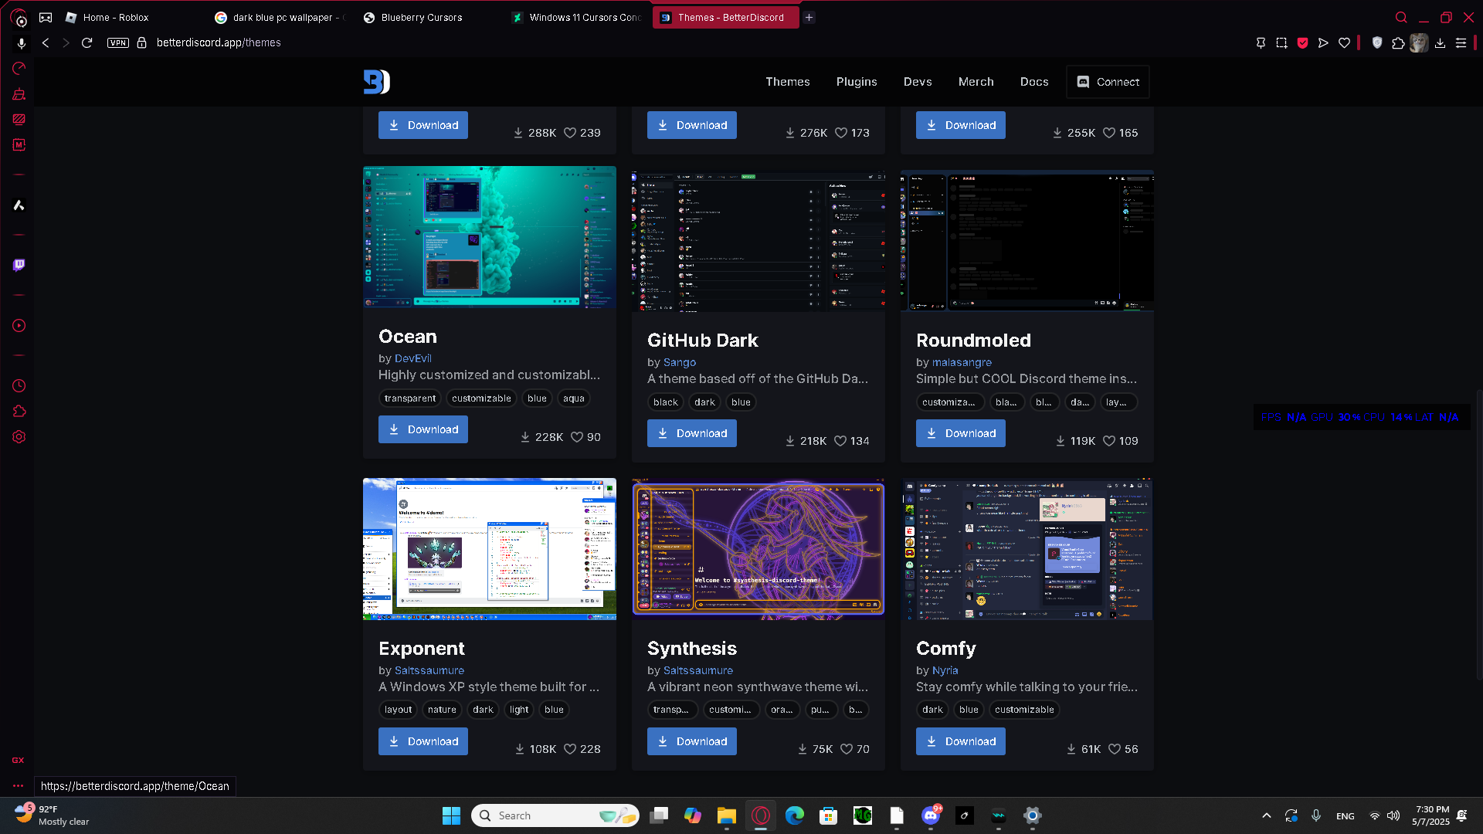
Task: Reload the current page
Action: point(87,42)
